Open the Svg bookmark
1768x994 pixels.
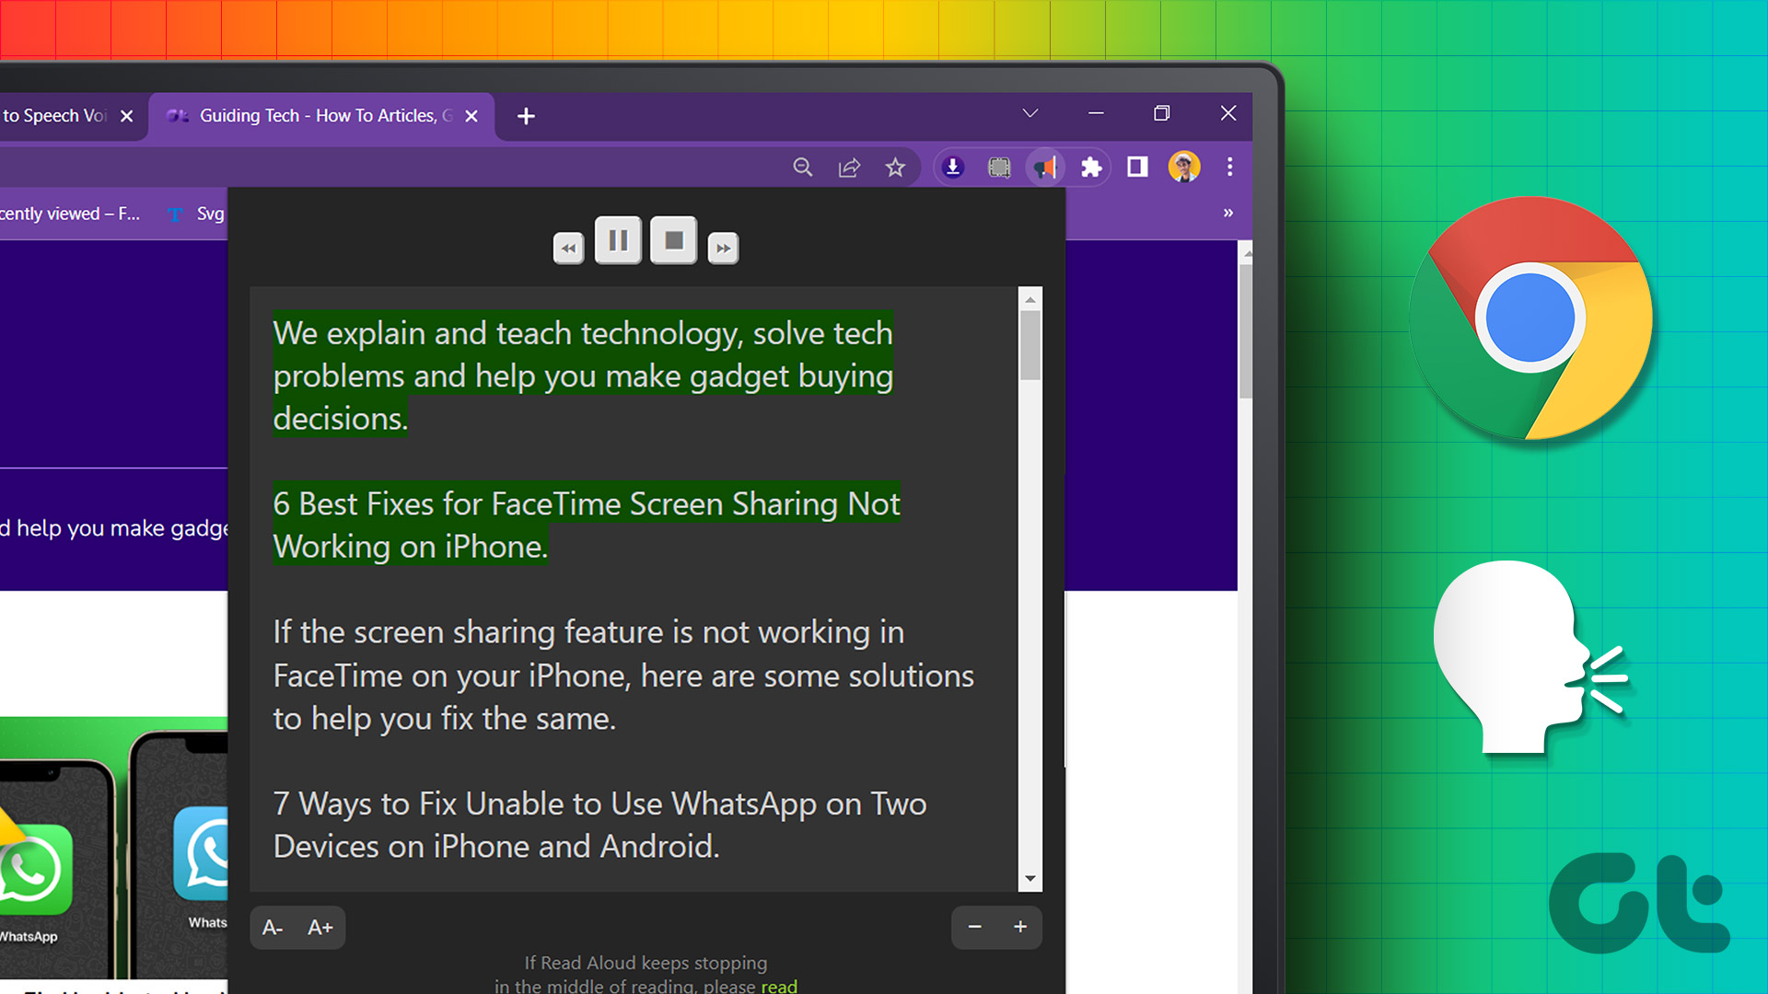pos(196,214)
